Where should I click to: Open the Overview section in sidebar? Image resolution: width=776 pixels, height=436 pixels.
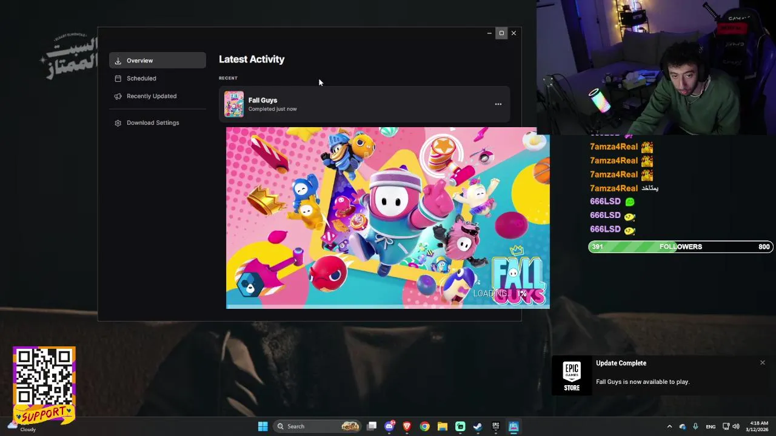[158, 61]
